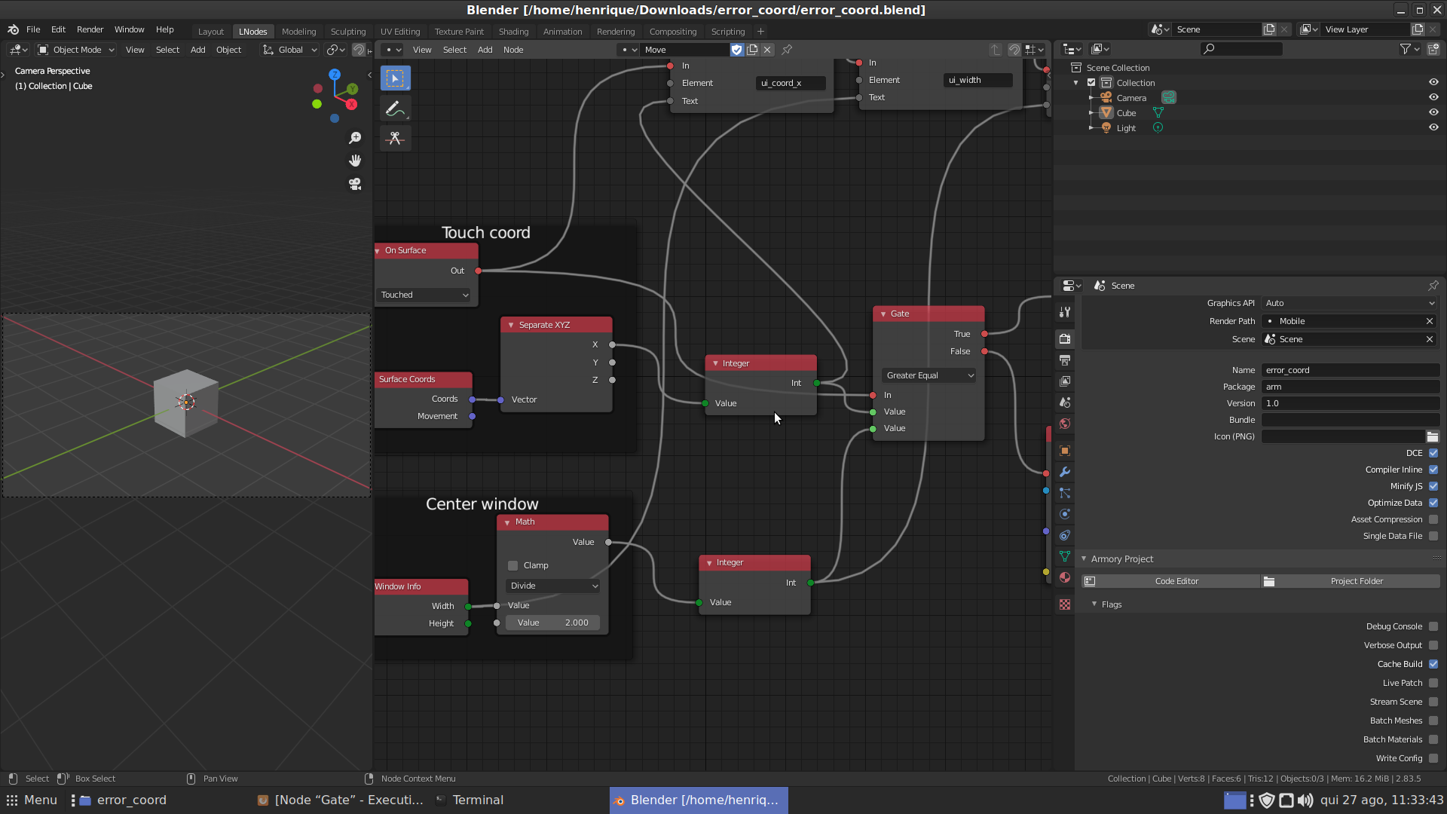
Task: Open the Divide operation dropdown in the Math node
Action: pyautogui.click(x=552, y=586)
